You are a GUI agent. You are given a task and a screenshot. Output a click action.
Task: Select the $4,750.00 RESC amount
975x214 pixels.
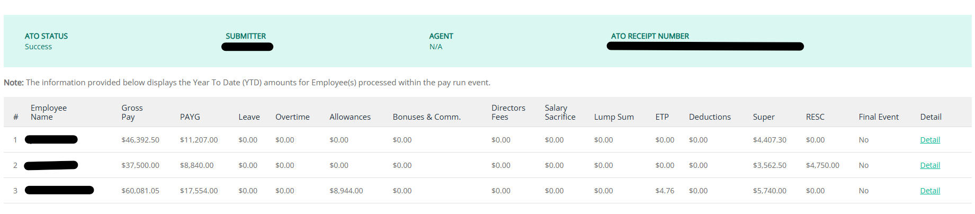[x=822, y=165]
